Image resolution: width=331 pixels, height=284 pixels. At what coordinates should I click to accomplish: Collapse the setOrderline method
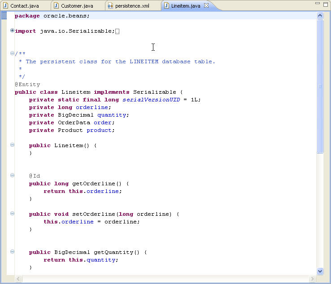pos(12,214)
